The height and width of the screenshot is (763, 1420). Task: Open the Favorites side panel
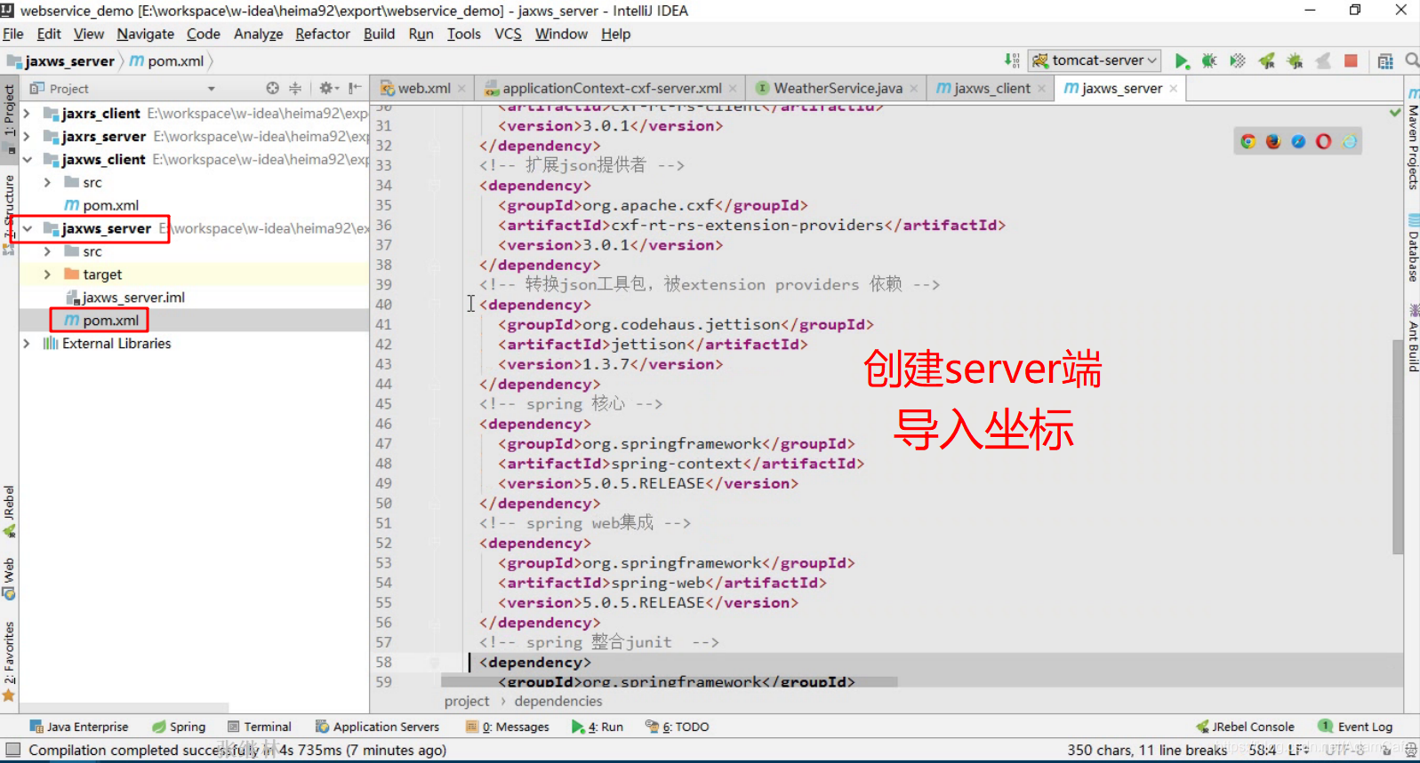tap(9, 661)
